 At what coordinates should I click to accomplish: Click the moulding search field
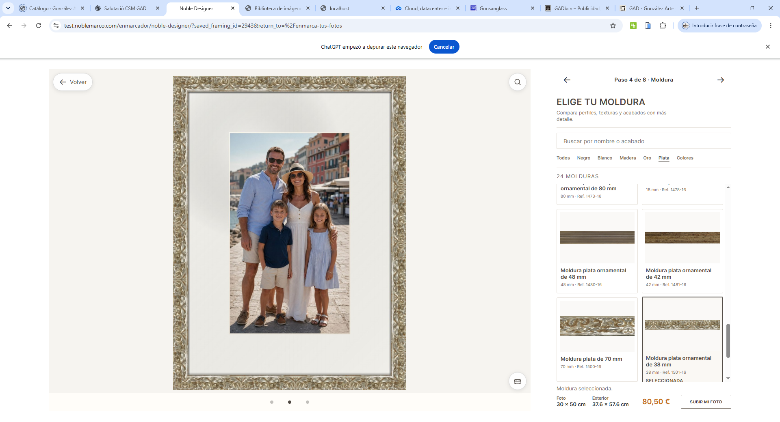point(643,141)
